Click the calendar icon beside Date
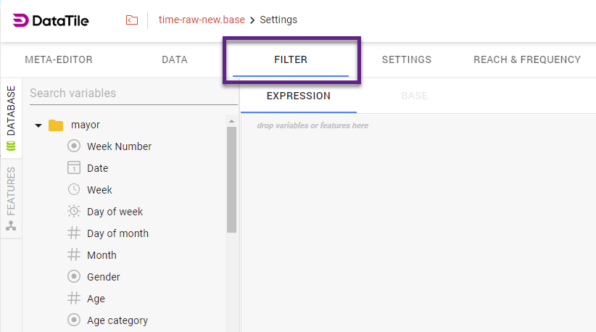The width and height of the screenshot is (596, 332). point(73,168)
